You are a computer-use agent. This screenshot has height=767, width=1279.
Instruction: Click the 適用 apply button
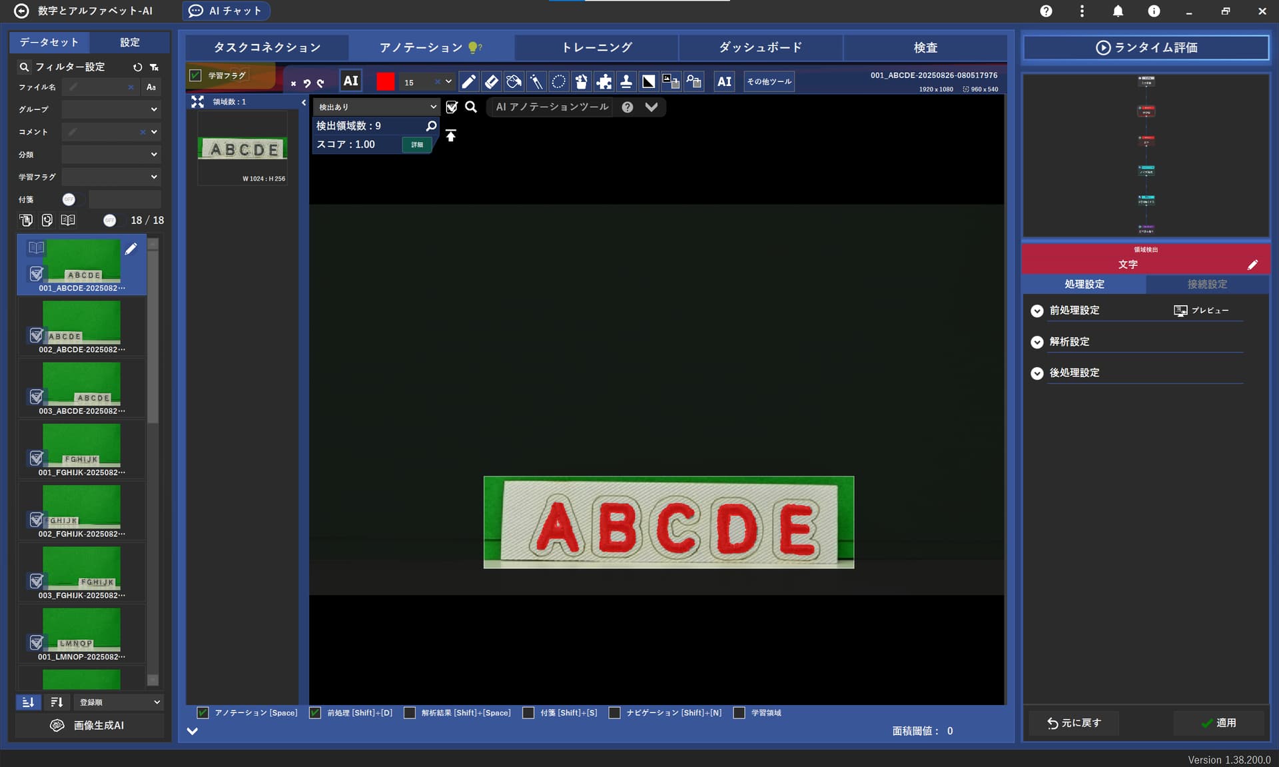click(1218, 722)
